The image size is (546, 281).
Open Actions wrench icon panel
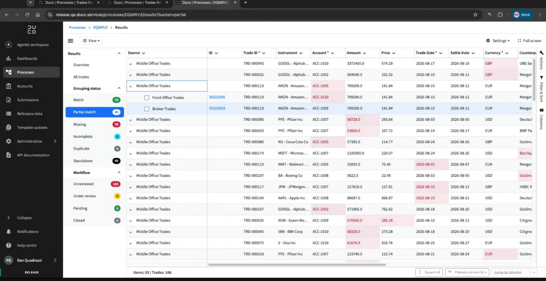click(541, 53)
